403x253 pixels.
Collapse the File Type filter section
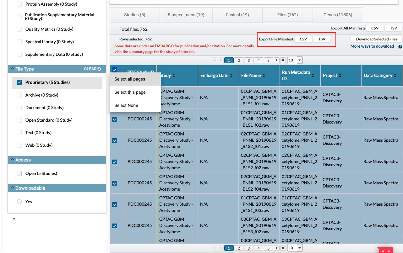(x=13, y=69)
